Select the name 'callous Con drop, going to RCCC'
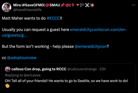The height and width of the screenshot is (93, 138). 39,69
